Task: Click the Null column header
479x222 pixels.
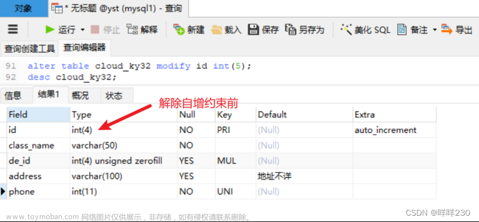Action: pyautogui.click(x=197, y=114)
